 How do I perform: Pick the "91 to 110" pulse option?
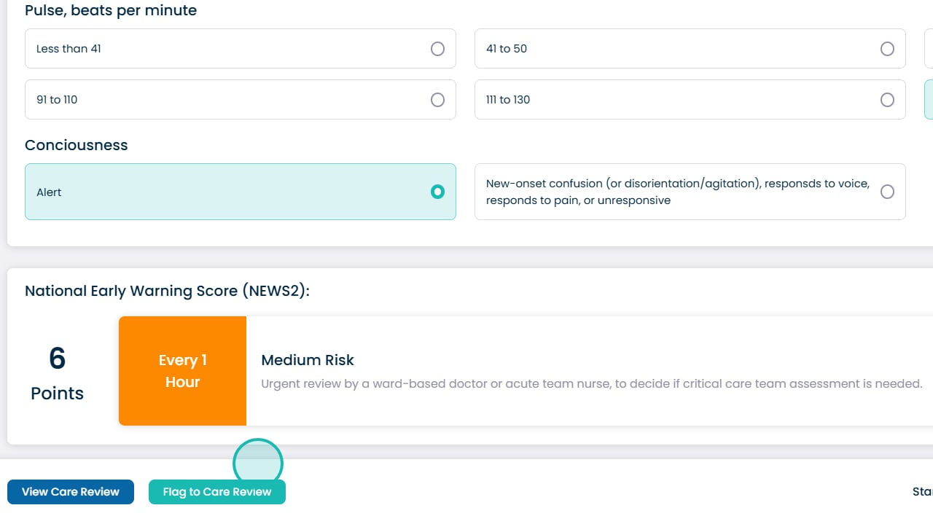click(240, 100)
